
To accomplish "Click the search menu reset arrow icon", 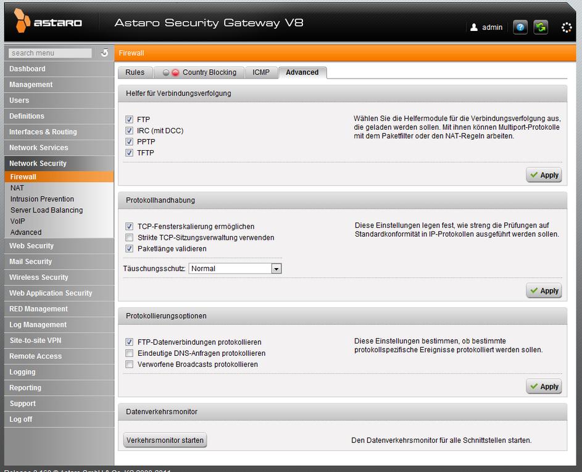I will pos(105,53).
